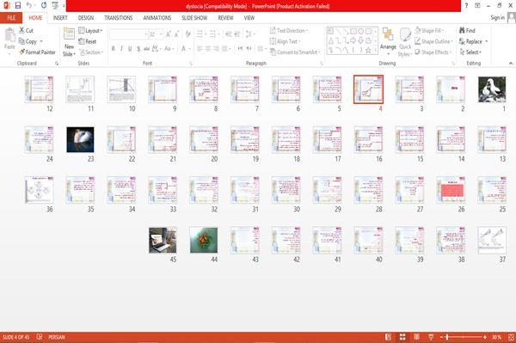Select slide 44 flower thumbnail
Screen dimensions: 516x343
pyautogui.click(x=204, y=240)
